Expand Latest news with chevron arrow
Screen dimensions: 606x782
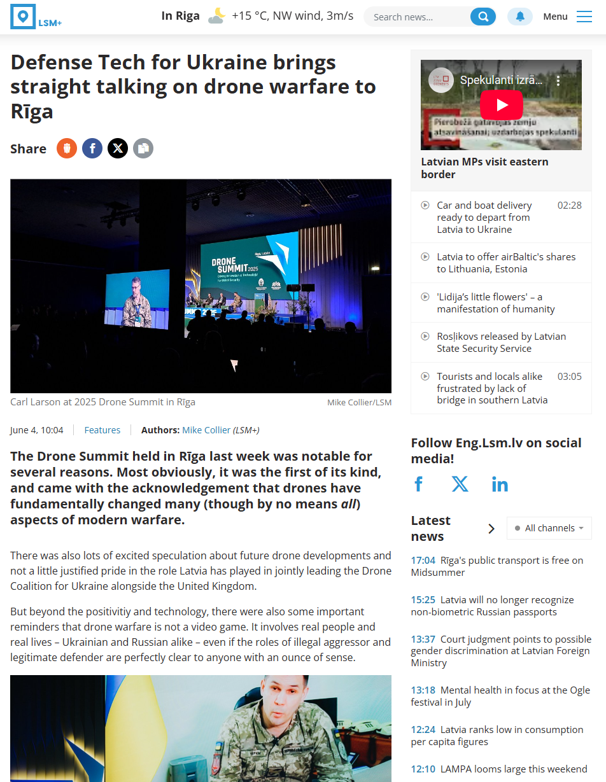pos(491,528)
